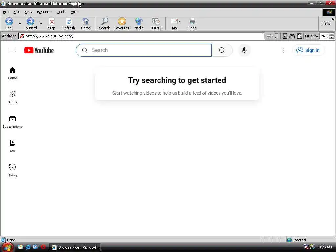Open the Back button history dropdown arrow

click(20, 24)
